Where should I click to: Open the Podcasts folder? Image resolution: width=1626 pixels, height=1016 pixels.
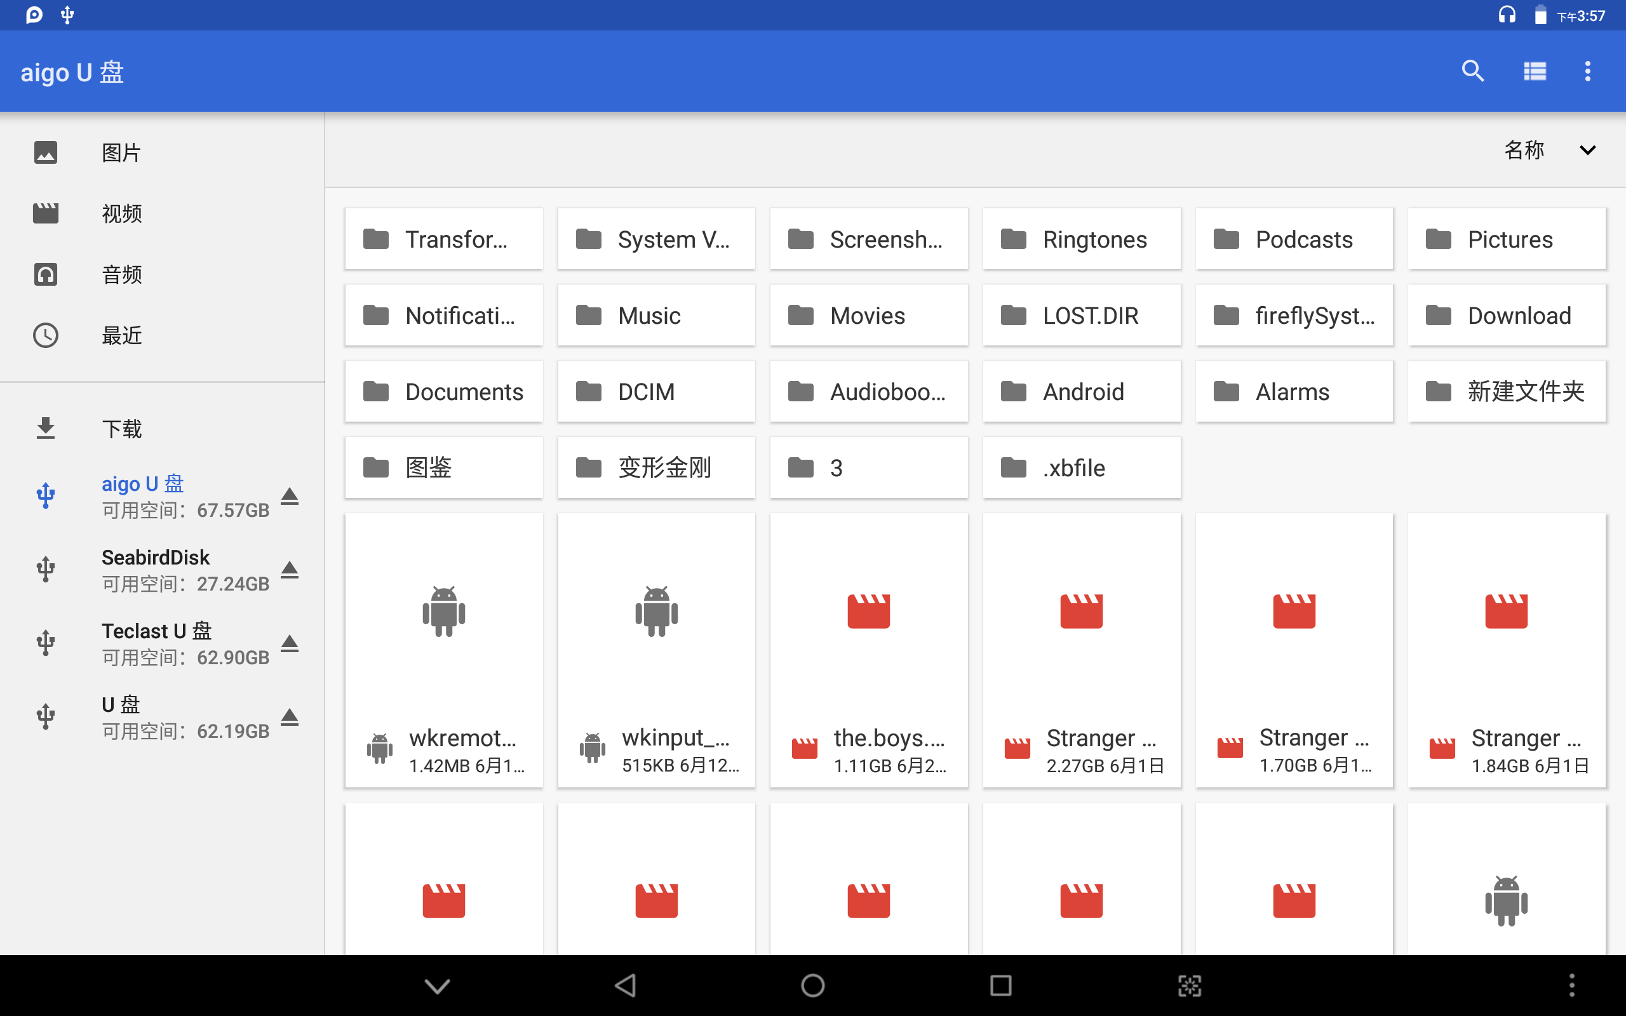click(1294, 239)
